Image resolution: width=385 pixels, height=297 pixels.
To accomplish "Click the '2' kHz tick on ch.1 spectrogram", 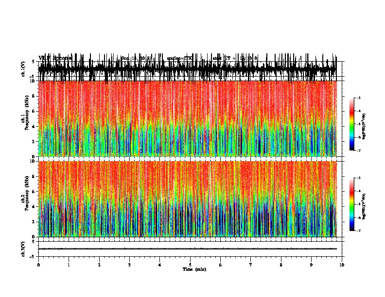I will click(x=34, y=142).
